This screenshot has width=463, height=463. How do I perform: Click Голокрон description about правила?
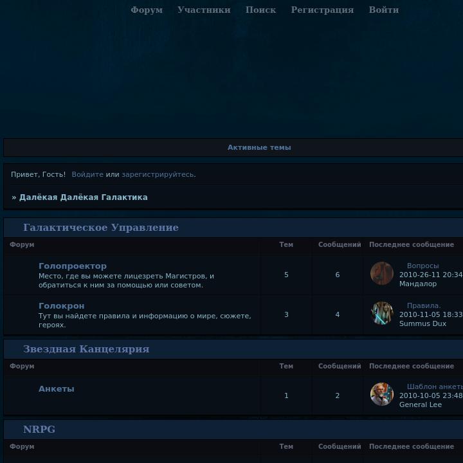click(x=145, y=320)
